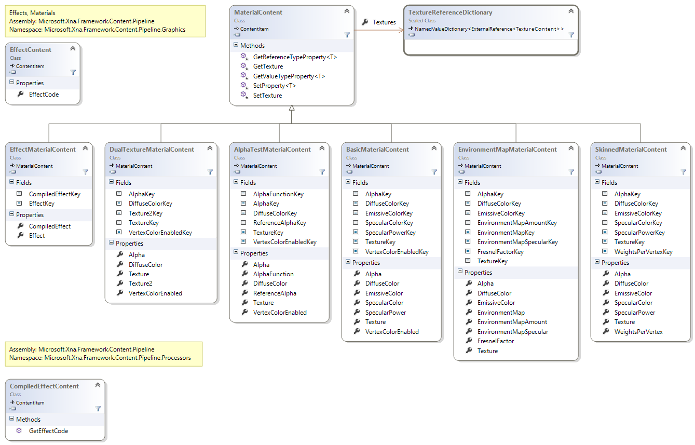Collapse Fields section in SkinnedMaterialContent
Viewport: 695px width, 445px height.
(x=597, y=183)
